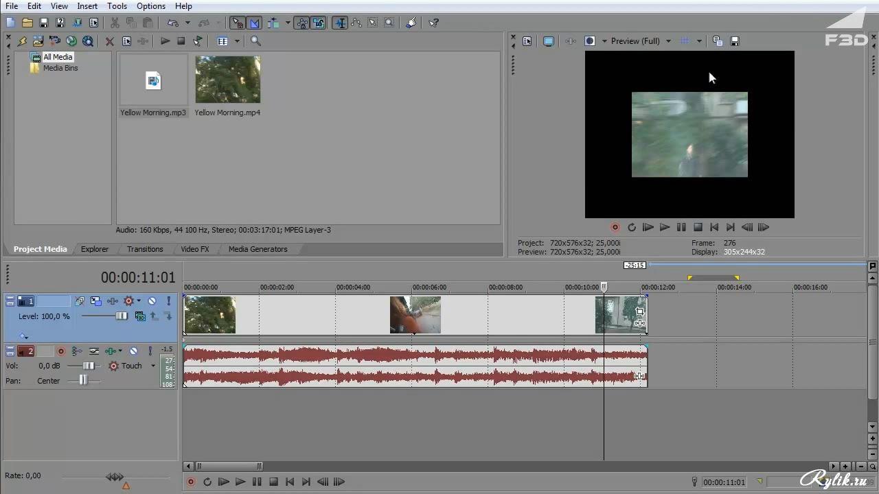Viewport: 879px width, 494px height.
Task: Toggle Invert Track Phase on audio track 2
Action: tap(93, 351)
